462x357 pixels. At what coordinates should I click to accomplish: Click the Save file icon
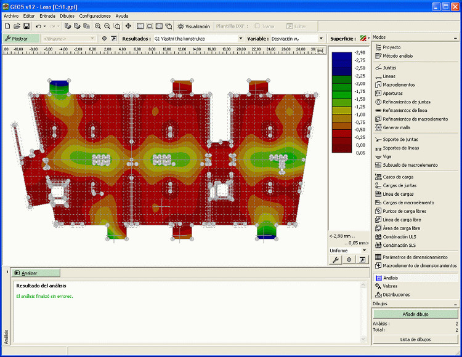point(26,26)
